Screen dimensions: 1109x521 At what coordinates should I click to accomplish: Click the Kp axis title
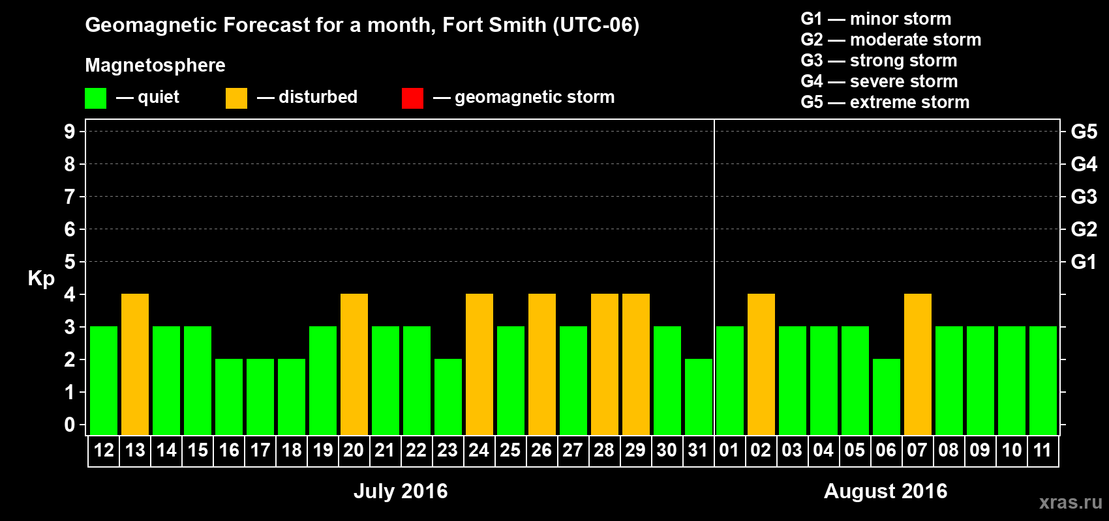(x=41, y=279)
